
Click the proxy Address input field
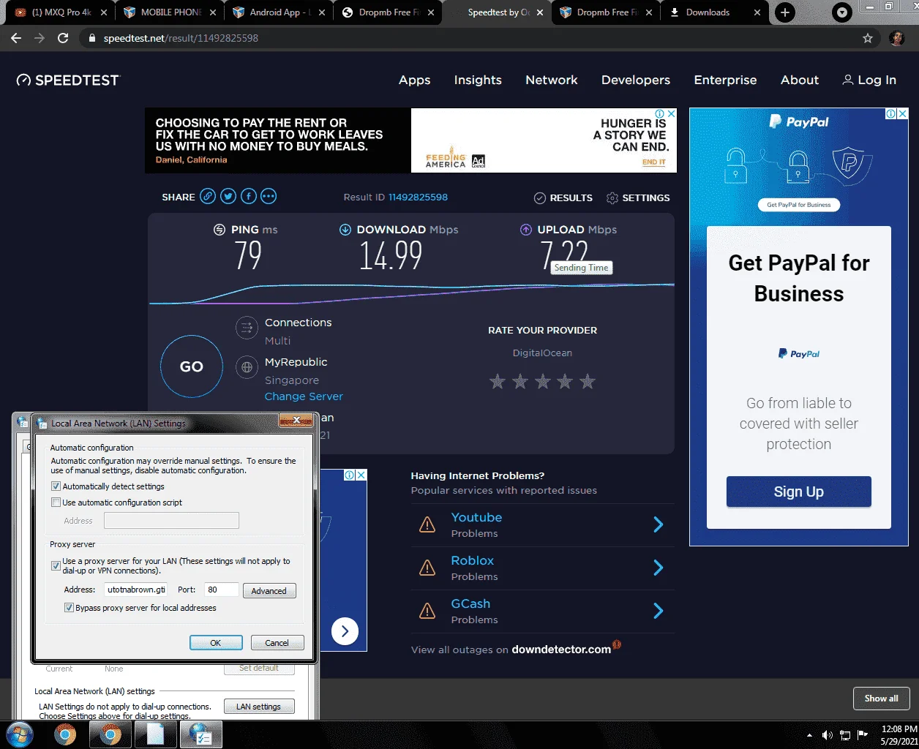tap(136, 590)
